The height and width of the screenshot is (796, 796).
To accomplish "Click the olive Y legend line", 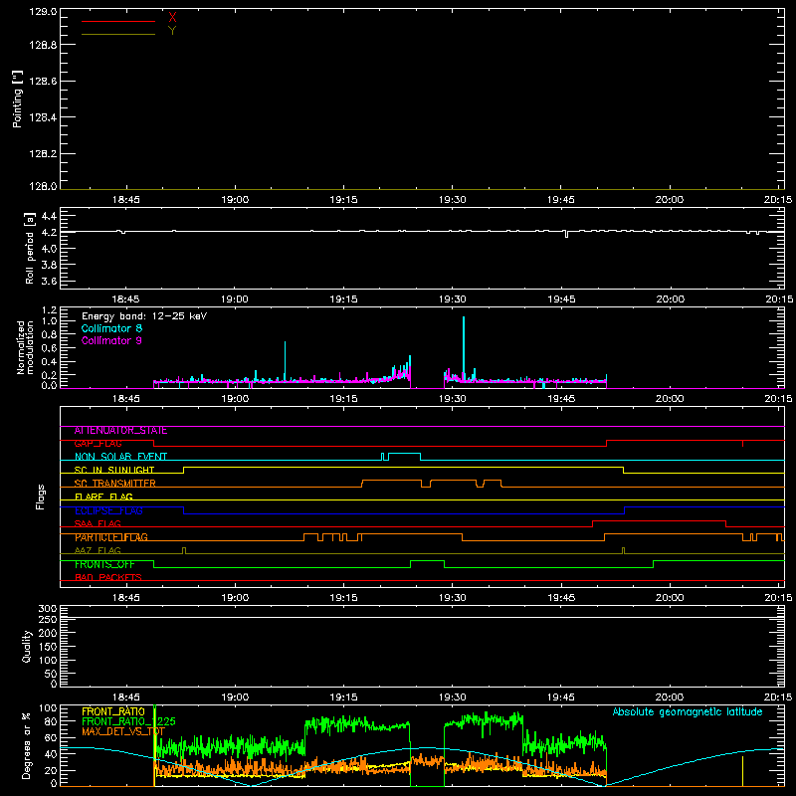I will (x=118, y=34).
